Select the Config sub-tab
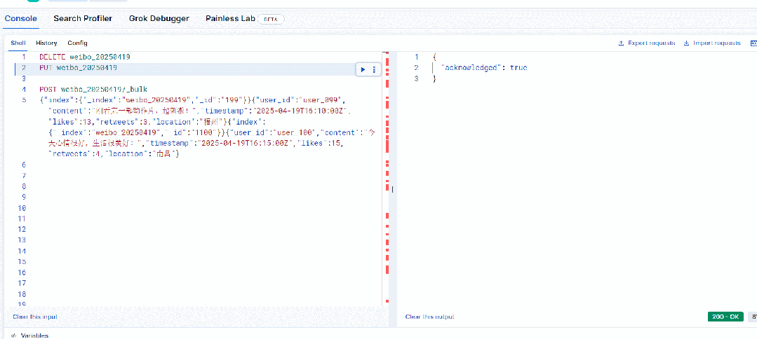This screenshot has height=339, width=757. pyautogui.click(x=77, y=43)
